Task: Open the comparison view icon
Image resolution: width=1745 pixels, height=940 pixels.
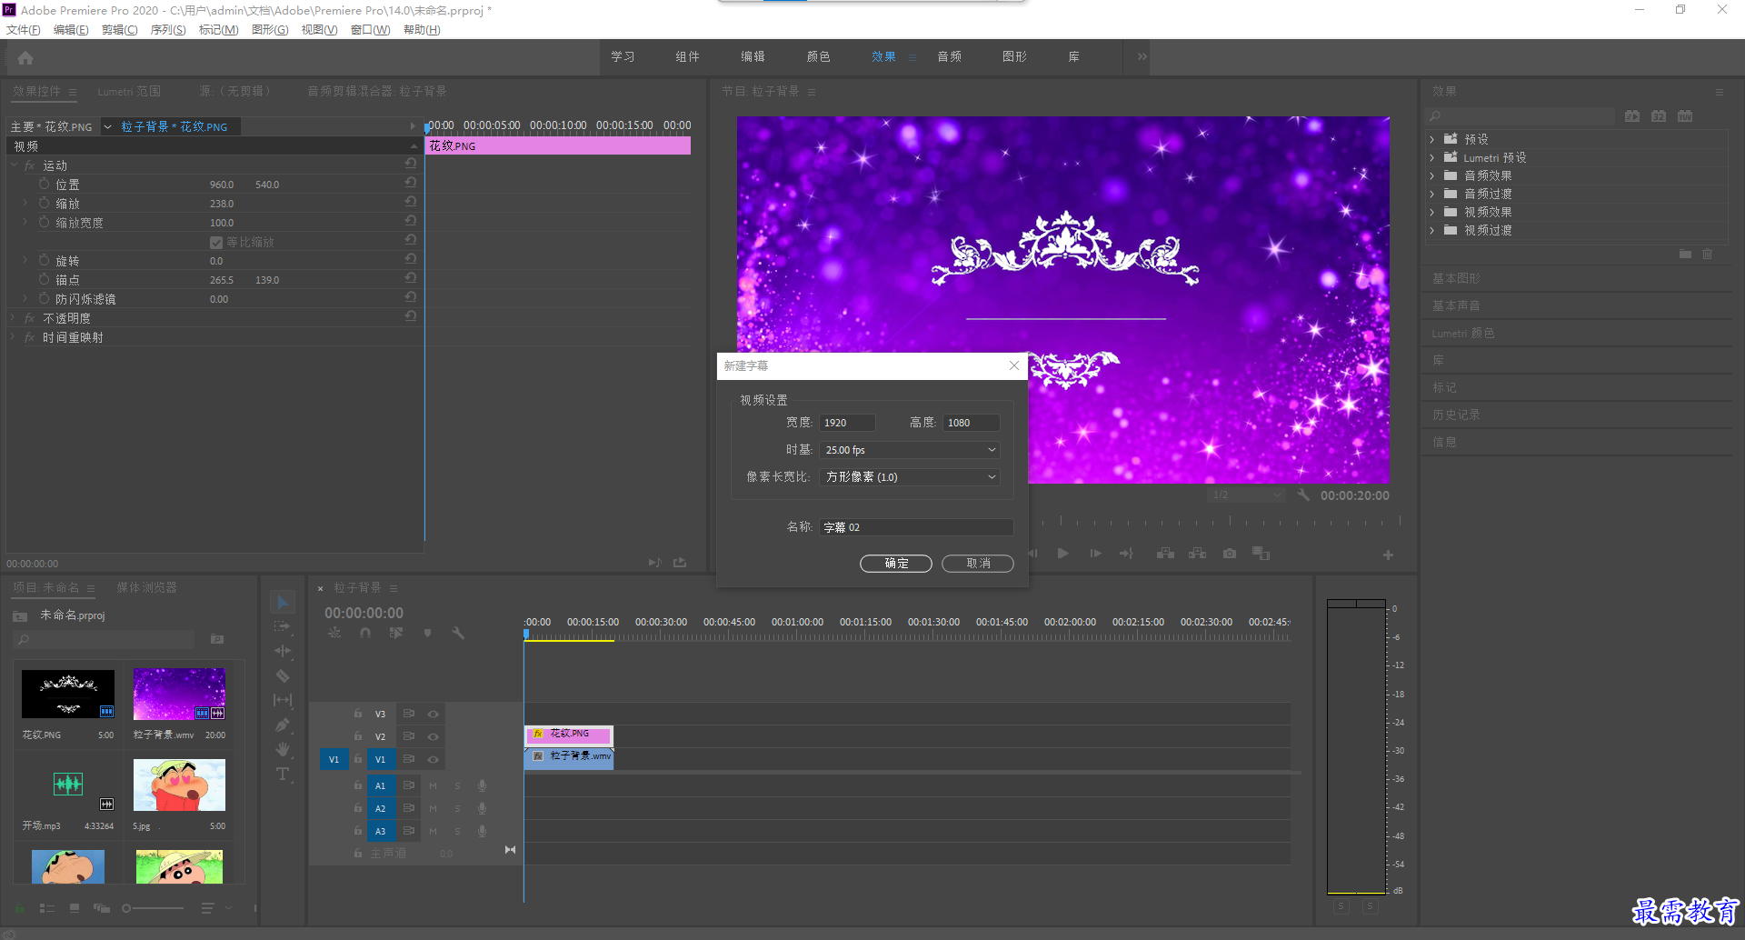Action: coord(1261,554)
